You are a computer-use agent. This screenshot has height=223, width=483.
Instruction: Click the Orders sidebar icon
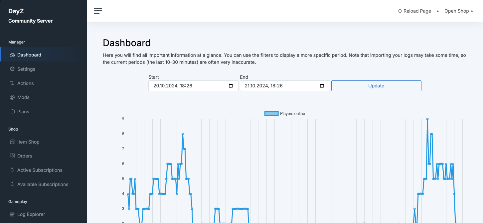[x=12, y=156]
